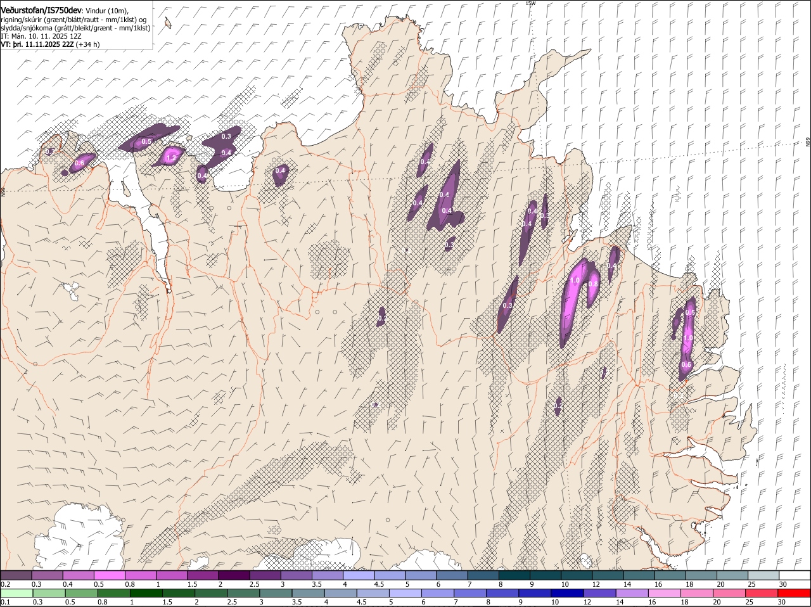Select the darkest green 1–1.5 lower legend swatch

pyautogui.click(x=145, y=593)
